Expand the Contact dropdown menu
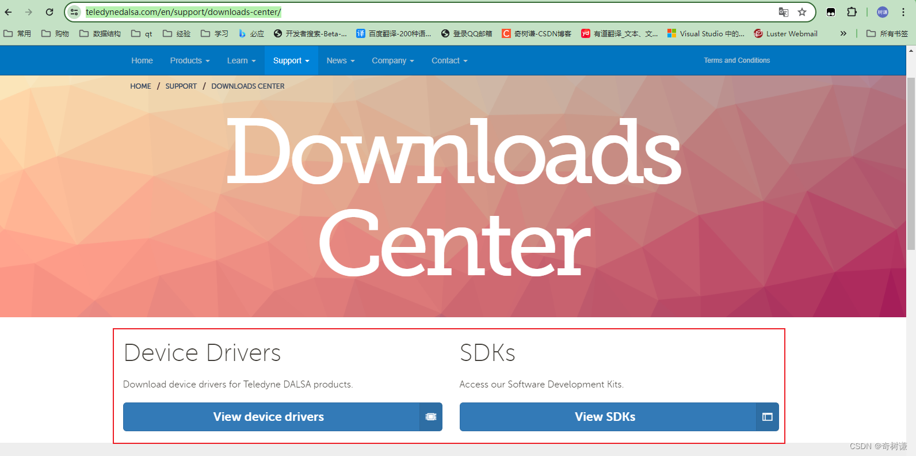The width and height of the screenshot is (916, 456). (449, 60)
